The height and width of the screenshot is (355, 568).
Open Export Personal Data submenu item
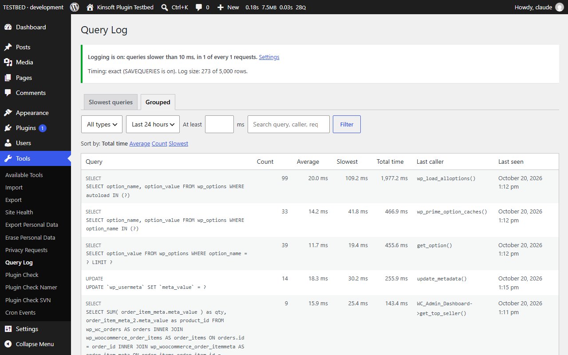(x=32, y=225)
